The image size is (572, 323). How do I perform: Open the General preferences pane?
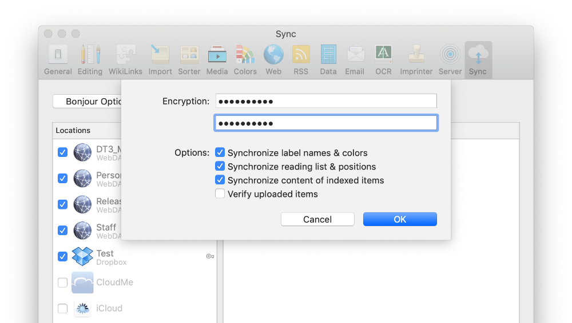(58, 60)
